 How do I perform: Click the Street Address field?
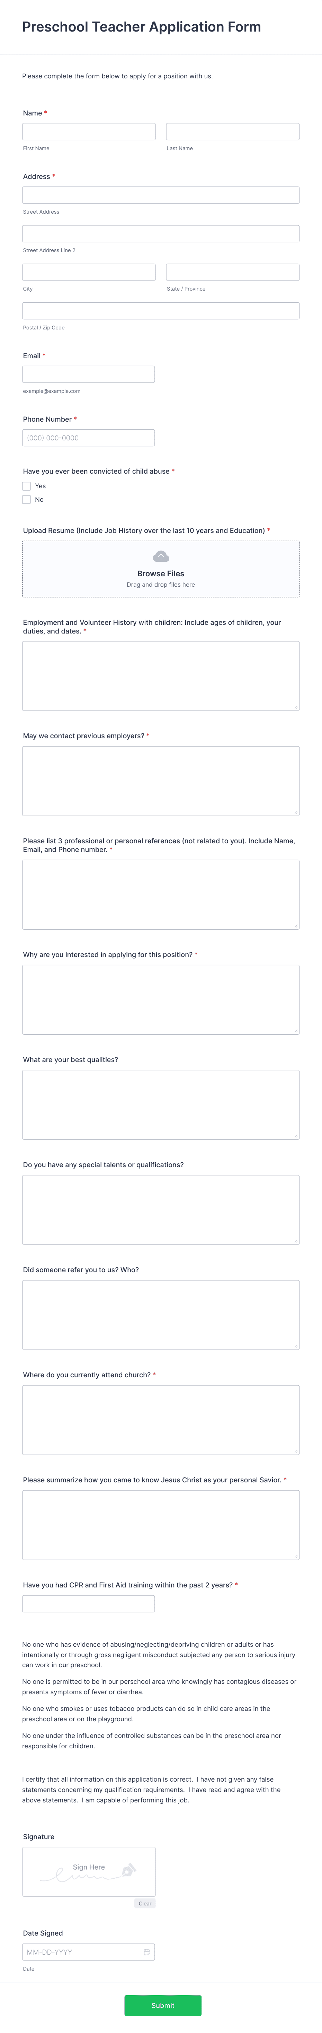[161, 195]
